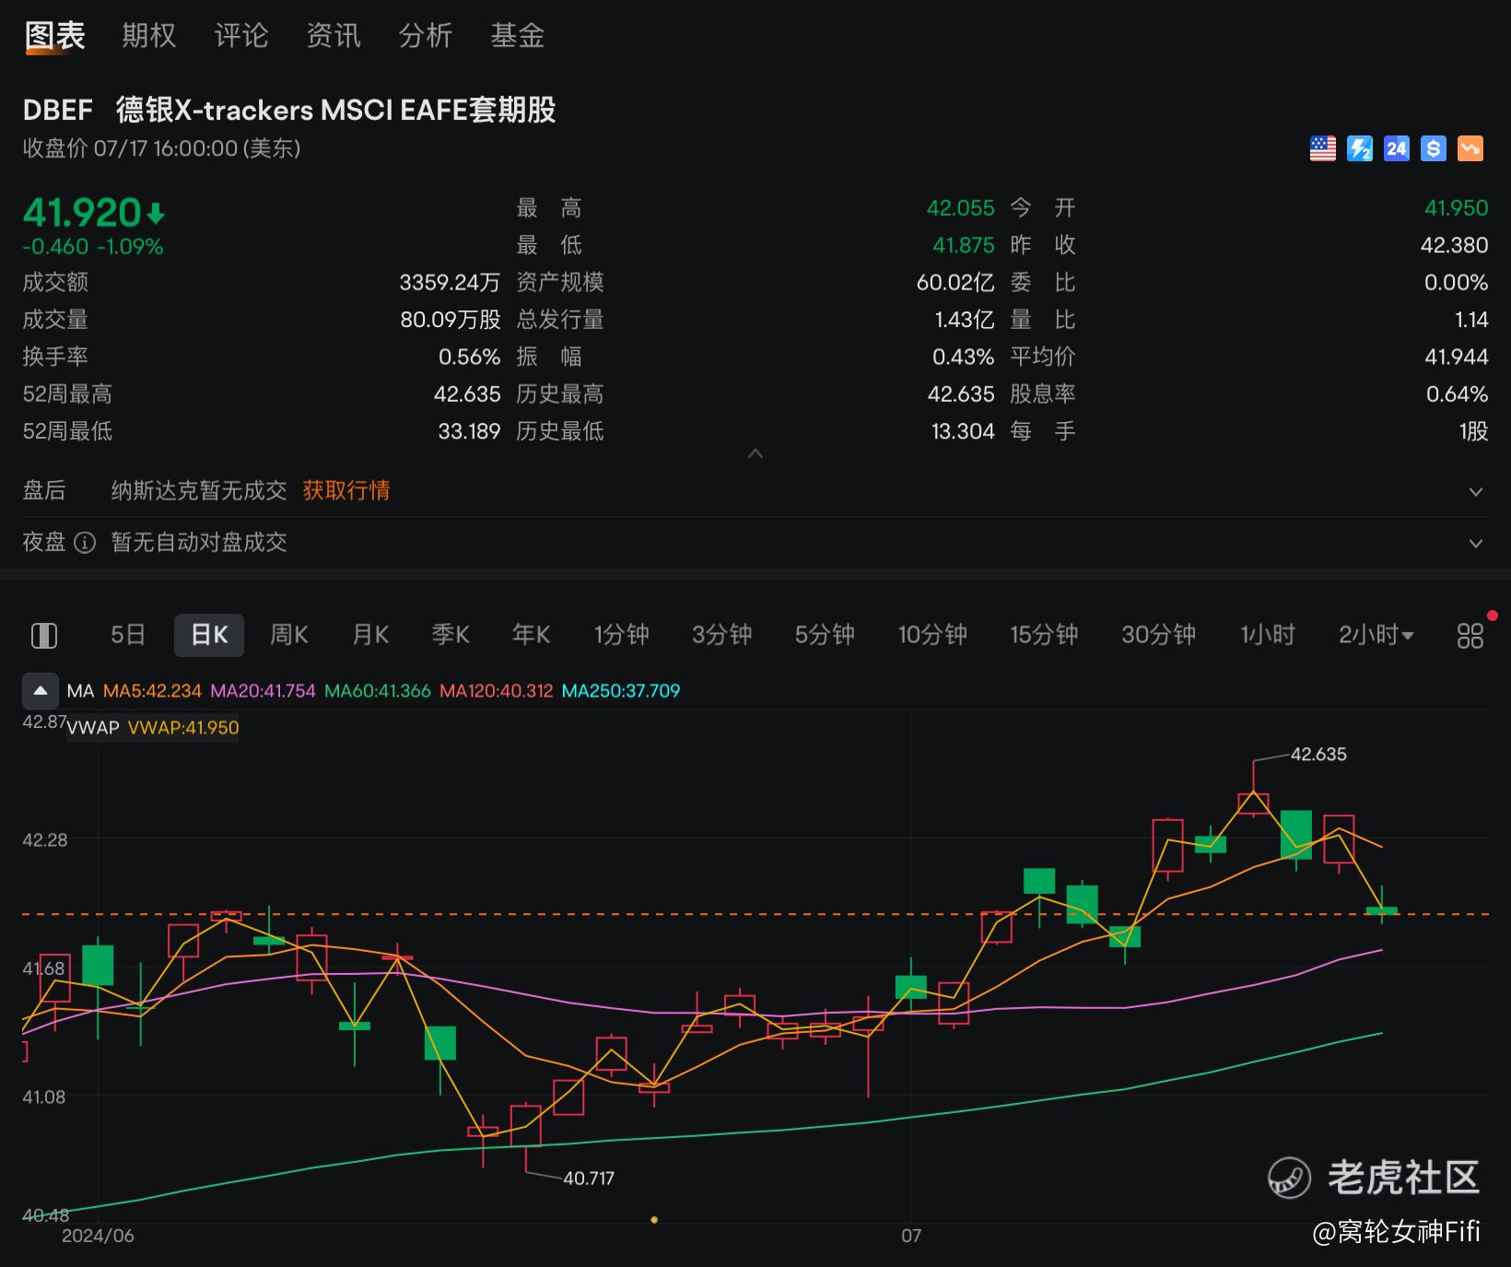Screen dimensions: 1511x1267
Task: Click the 40.717 low price marker
Action: pos(589,1179)
